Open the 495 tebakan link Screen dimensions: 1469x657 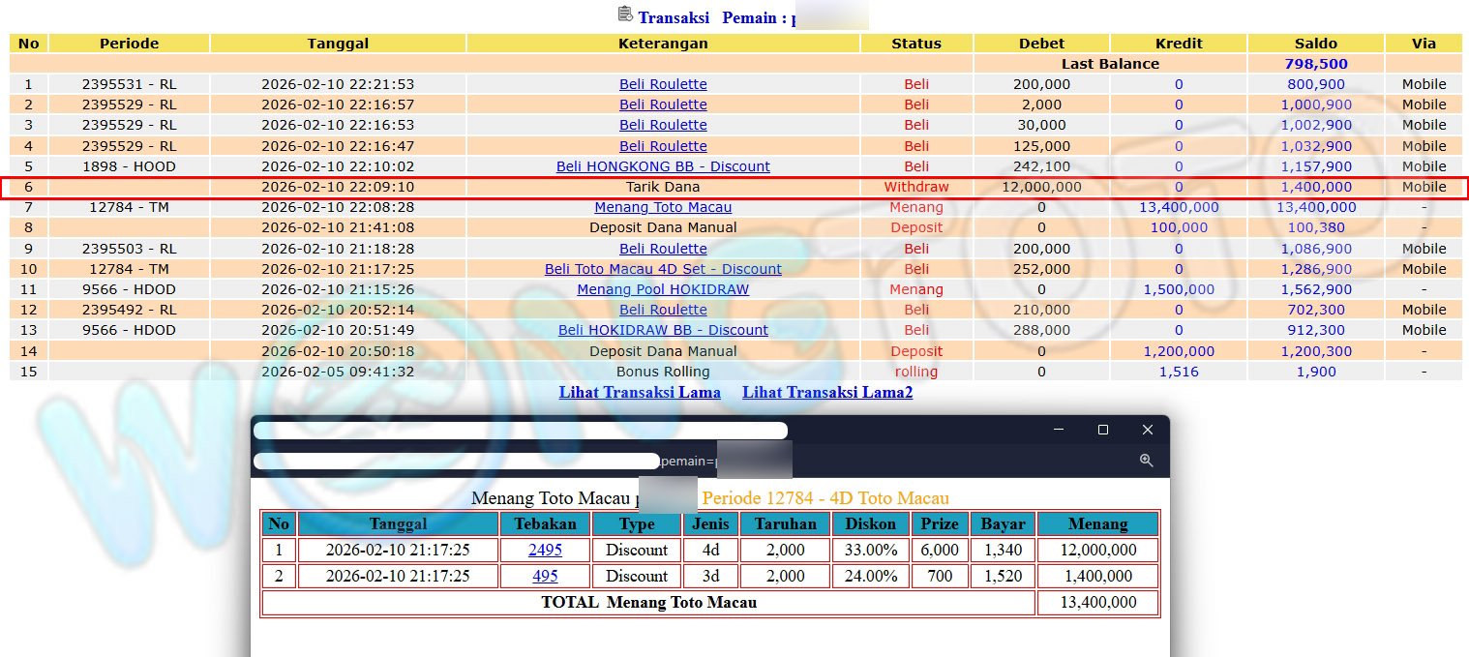pyautogui.click(x=545, y=576)
